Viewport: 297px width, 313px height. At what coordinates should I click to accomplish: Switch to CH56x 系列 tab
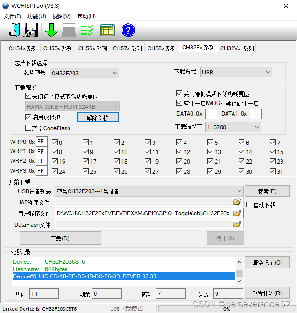coord(93,48)
